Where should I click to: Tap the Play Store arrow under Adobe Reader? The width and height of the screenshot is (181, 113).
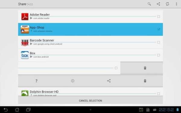click(31, 18)
